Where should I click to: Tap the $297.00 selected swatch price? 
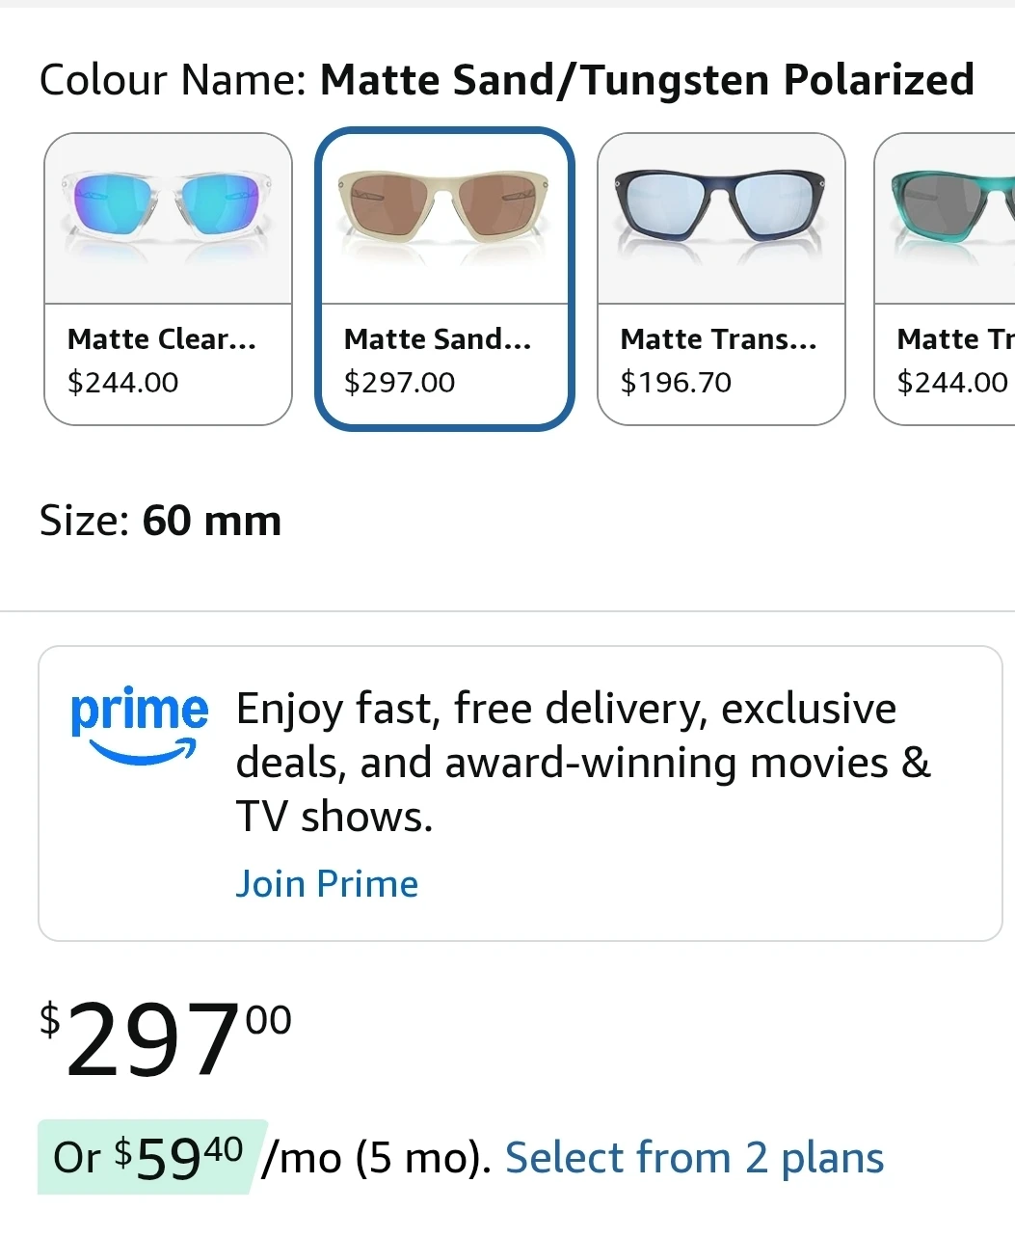click(399, 383)
